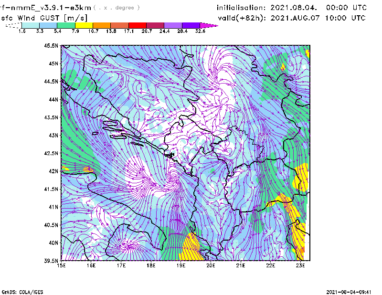Click the light blue 3.3–5.4 legend swatch

(x=48, y=25)
